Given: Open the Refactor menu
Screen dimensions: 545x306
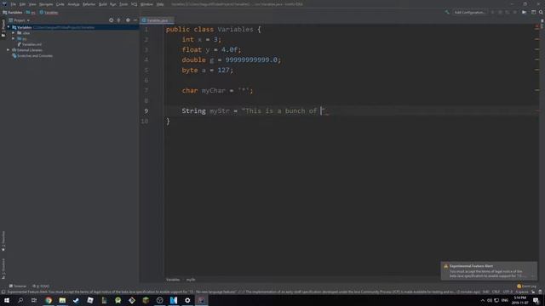Looking at the screenshot, I should (x=89, y=4).
